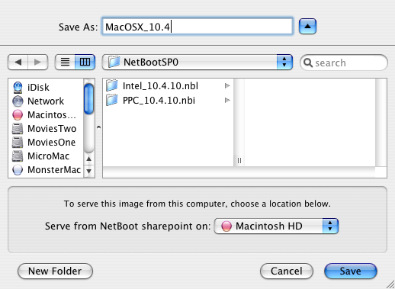Go back with the left arrow button
395x289 pixels.
coord(18,62)
